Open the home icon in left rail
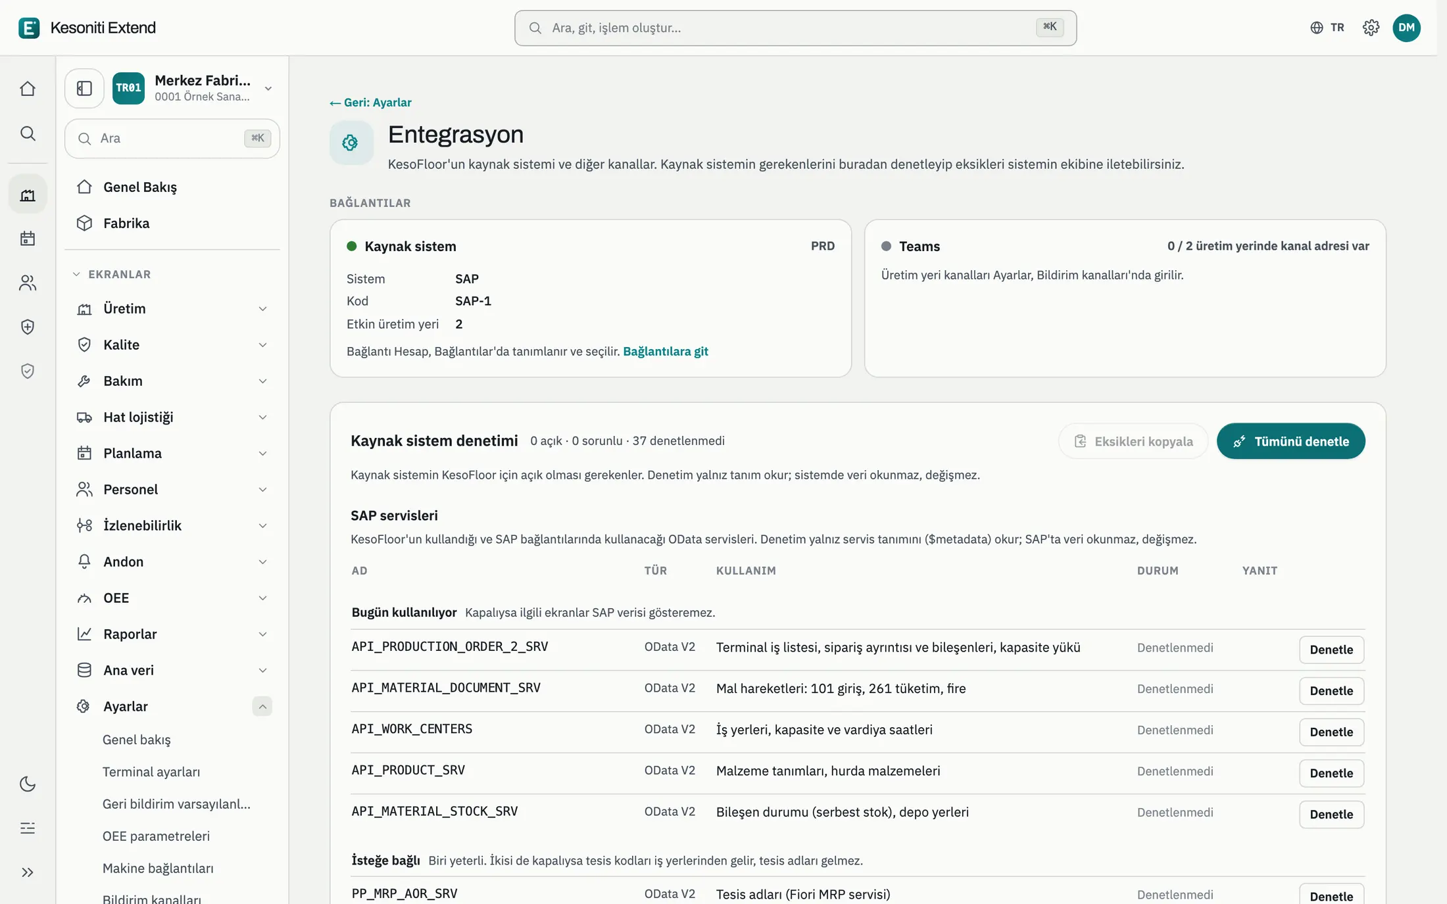 pyautogui.click(x=28, y=89)
